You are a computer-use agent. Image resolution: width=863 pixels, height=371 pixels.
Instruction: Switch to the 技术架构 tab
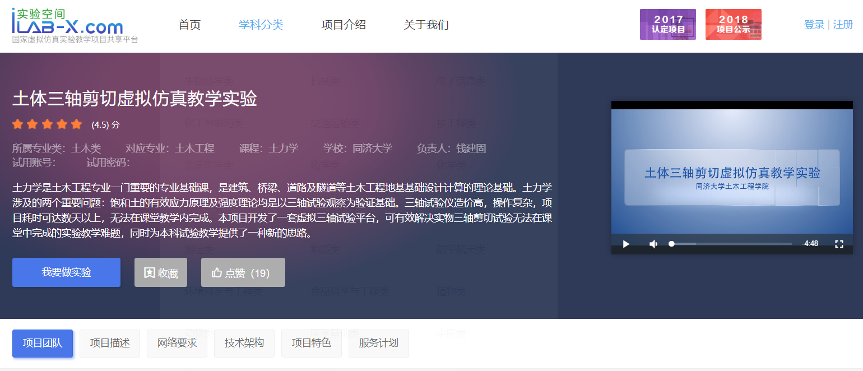[x=244, y=343]
